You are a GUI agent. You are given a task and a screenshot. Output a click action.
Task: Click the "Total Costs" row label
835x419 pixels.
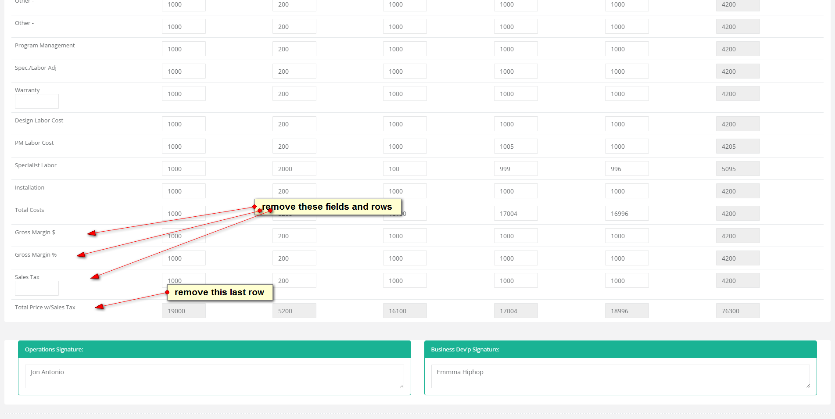(29, 210)
